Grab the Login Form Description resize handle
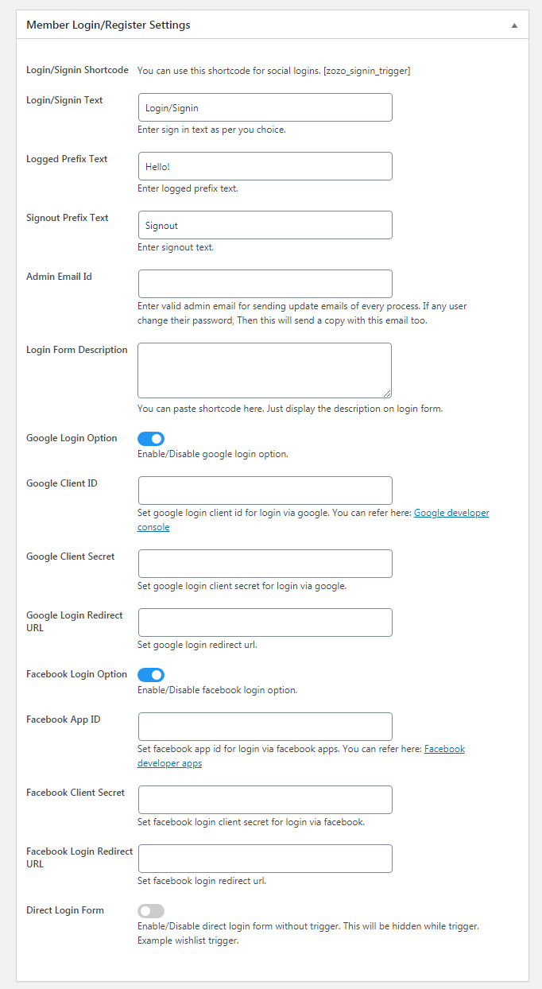 (387, 393)
